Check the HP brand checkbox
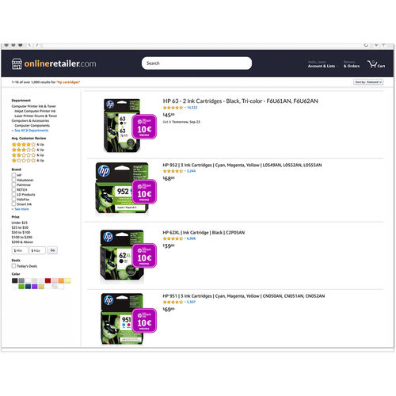The image size is (396, 396). [13, 175]
